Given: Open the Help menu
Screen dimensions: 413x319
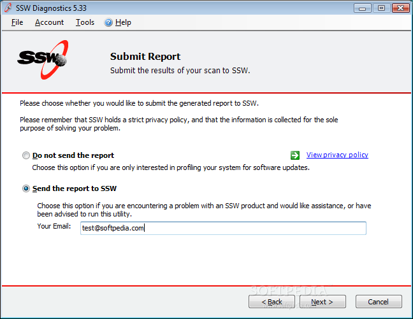Looking at the screenshot, I should coord(123,22).
